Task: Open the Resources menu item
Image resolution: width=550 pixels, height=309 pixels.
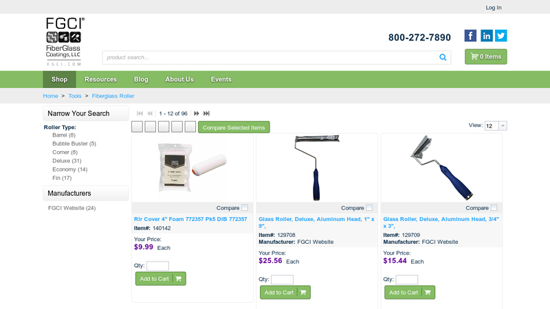Action: point(100,80)
